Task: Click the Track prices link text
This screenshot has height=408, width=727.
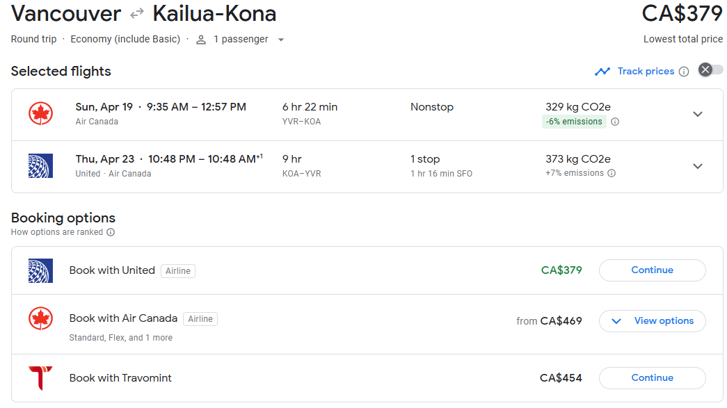Action: [646, 72]
